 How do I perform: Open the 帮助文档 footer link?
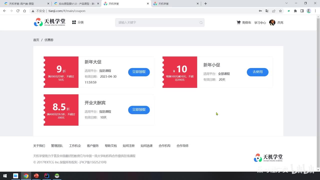pyautogui.click(x=111, y=146)
